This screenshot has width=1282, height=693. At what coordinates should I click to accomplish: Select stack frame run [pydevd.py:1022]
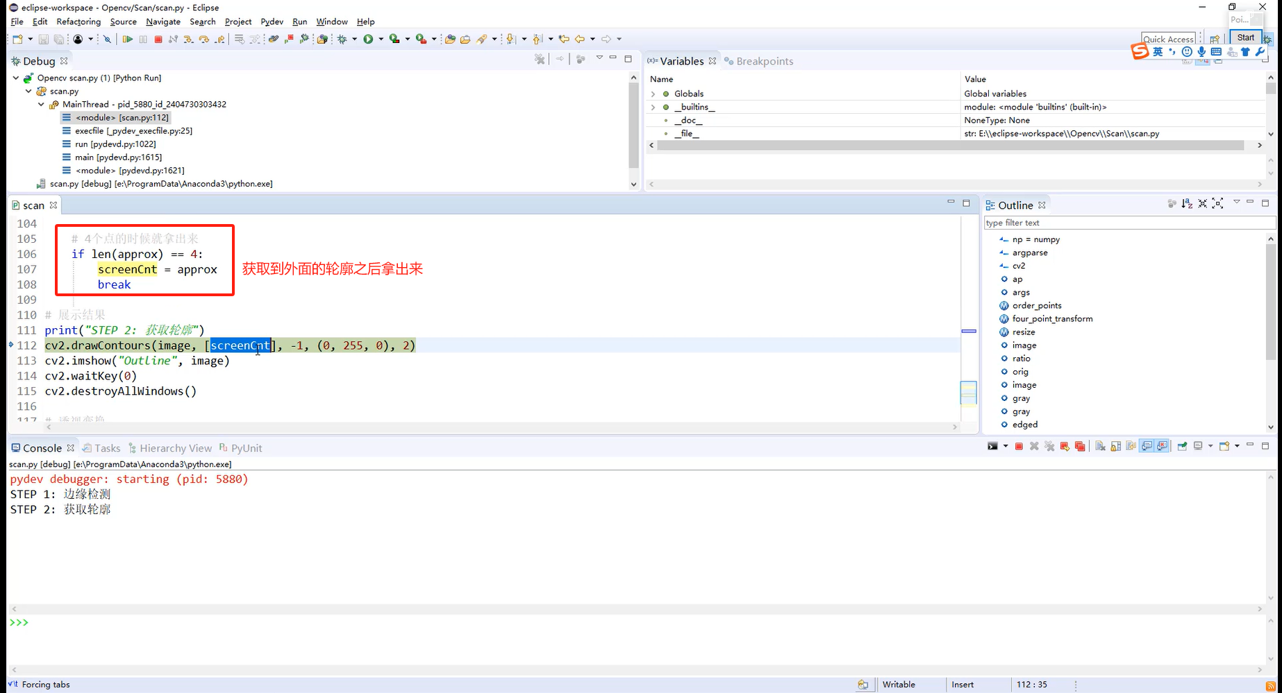[x=115, y=144]
